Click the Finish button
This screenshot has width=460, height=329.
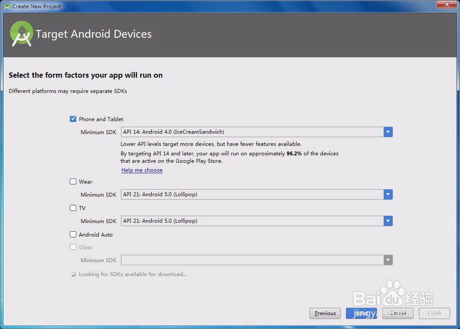click(x=433, y=313)
